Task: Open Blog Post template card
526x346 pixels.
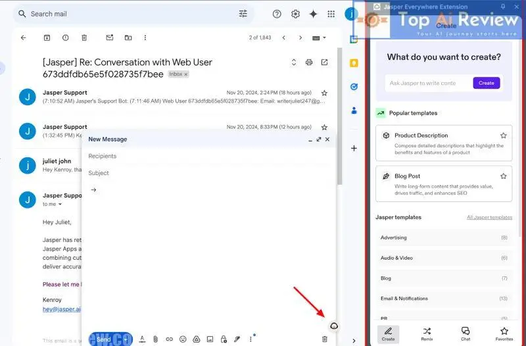Action: coord(444,184)
